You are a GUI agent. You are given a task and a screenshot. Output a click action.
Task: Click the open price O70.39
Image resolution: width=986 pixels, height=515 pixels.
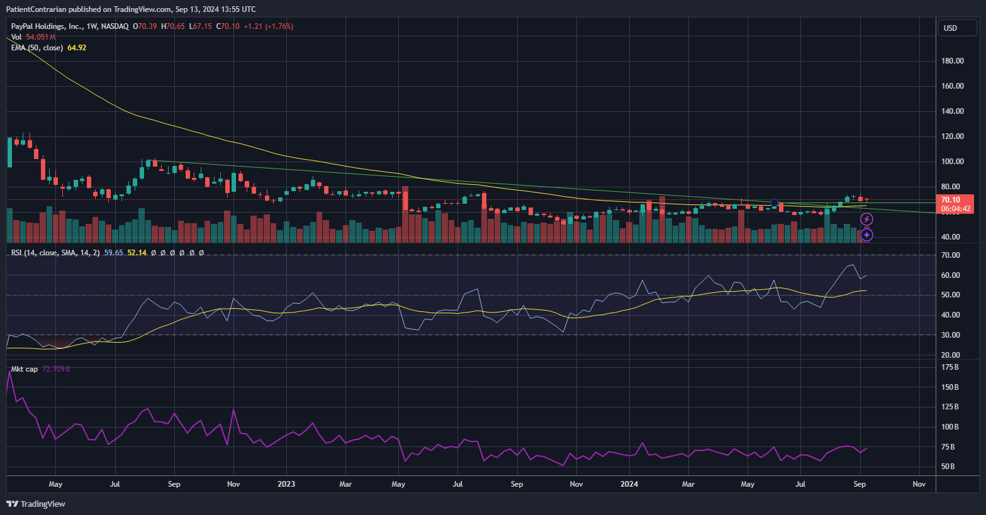coord(145,26)
